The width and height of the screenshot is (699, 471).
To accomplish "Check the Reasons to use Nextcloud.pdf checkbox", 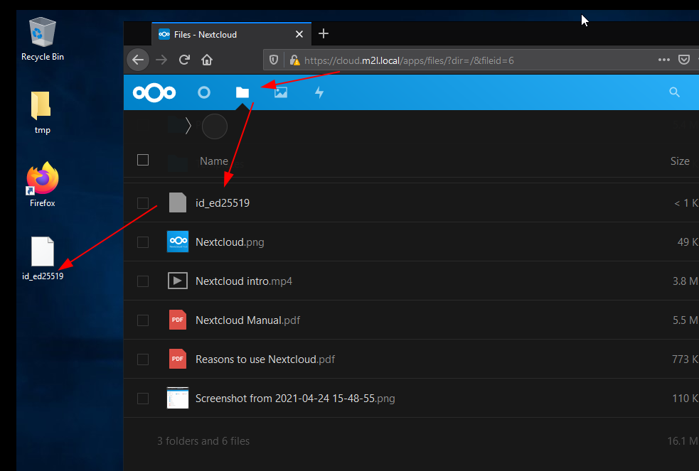I will pyautogui.click(x=143, y=359).
